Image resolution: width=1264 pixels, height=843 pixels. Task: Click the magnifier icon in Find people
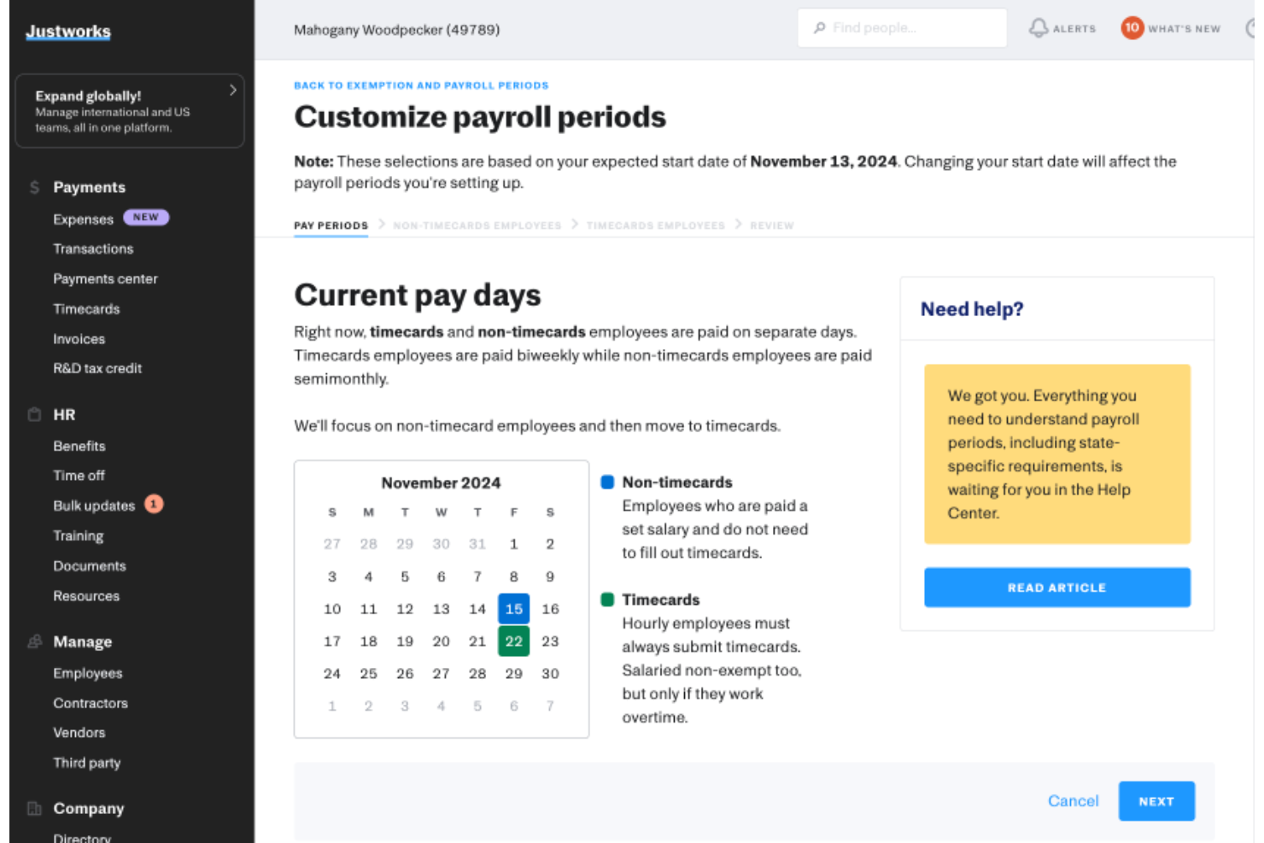819,27
